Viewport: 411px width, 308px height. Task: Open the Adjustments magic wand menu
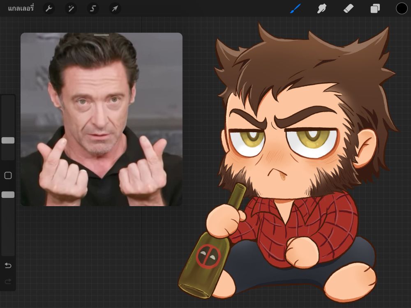[x=71, y=8]
